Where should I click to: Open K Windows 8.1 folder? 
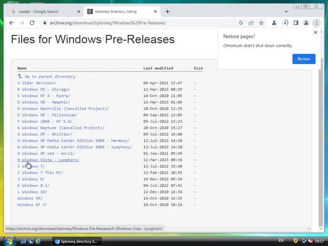33,185
